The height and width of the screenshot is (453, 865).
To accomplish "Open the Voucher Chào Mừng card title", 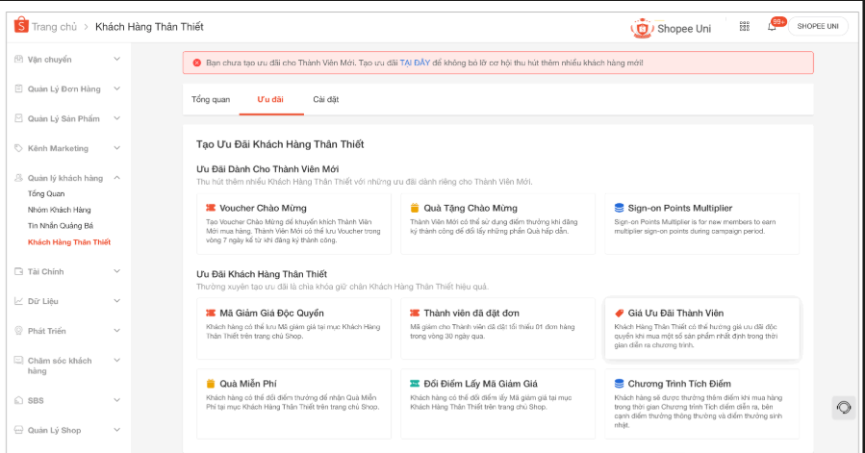I will pyautogui.click(x=263, y=208).
